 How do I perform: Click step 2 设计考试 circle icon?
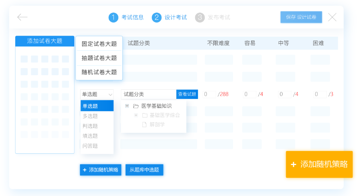(157, 17)
